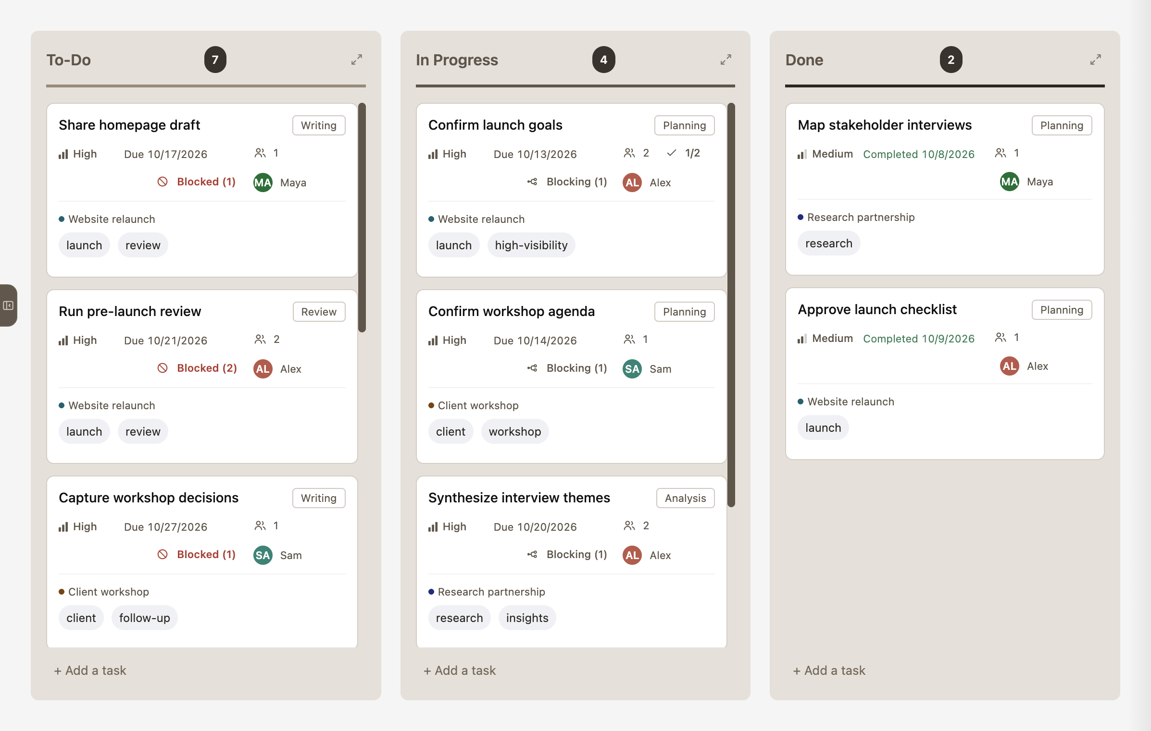Add a task to In Progress
The height and width of the screenshot is (731, 1151).
459,670
